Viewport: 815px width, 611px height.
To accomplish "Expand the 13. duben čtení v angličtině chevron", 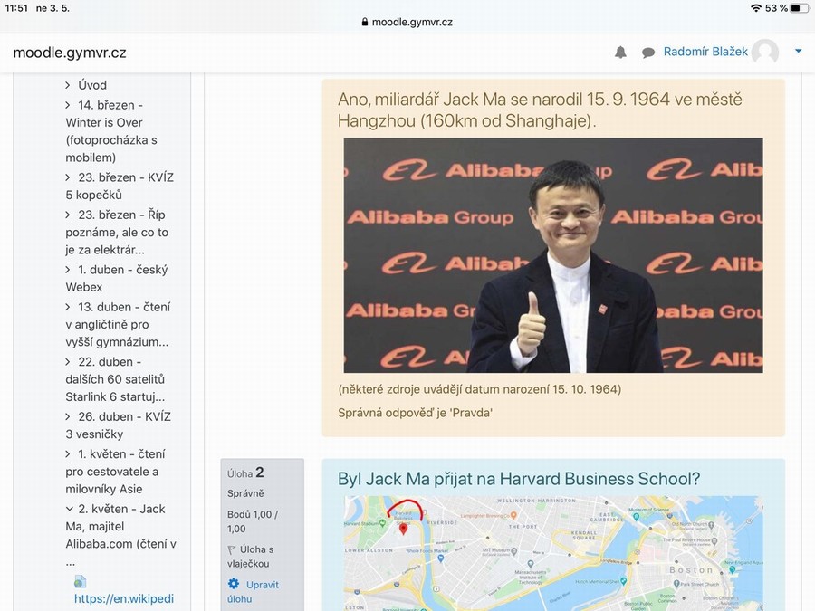I will [68, 307].
